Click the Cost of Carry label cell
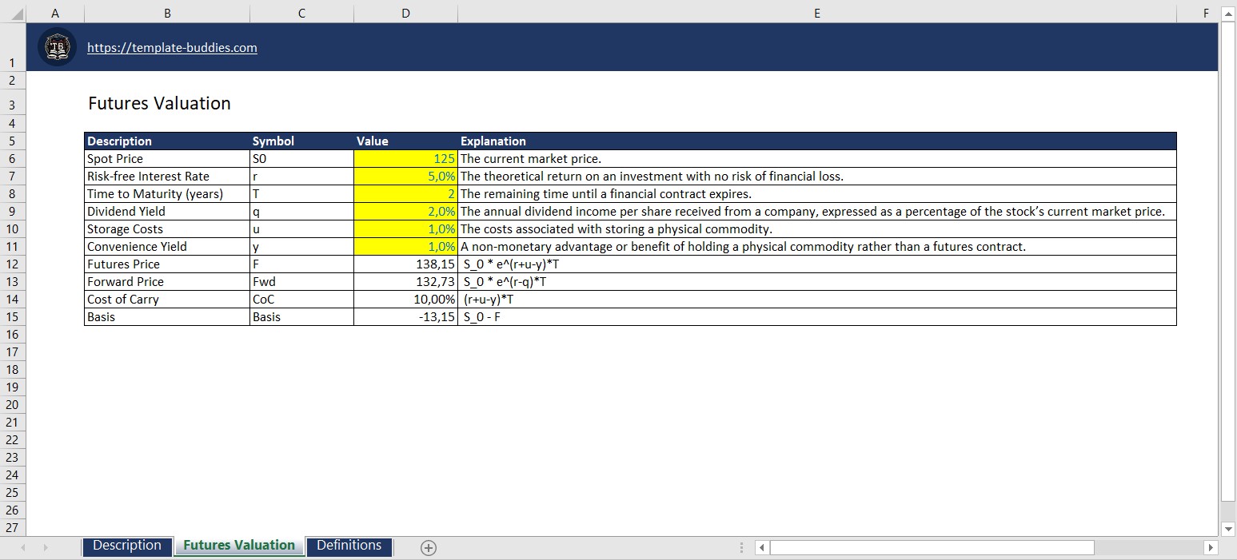1237x560 pixels. tap(167, 300)
